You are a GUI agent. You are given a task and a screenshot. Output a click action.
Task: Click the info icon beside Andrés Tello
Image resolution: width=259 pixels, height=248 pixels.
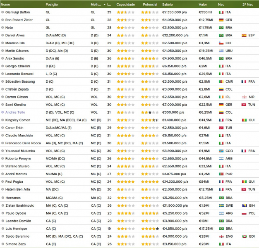(3, 112)
